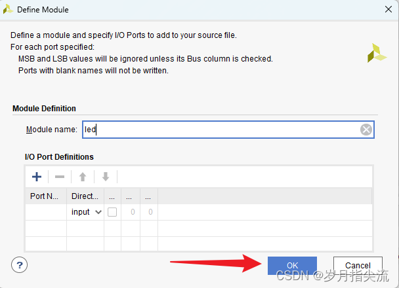Enable the Bus checkbox for first port
The width and height of the screenshot is (399, 288).
point(112,212)
